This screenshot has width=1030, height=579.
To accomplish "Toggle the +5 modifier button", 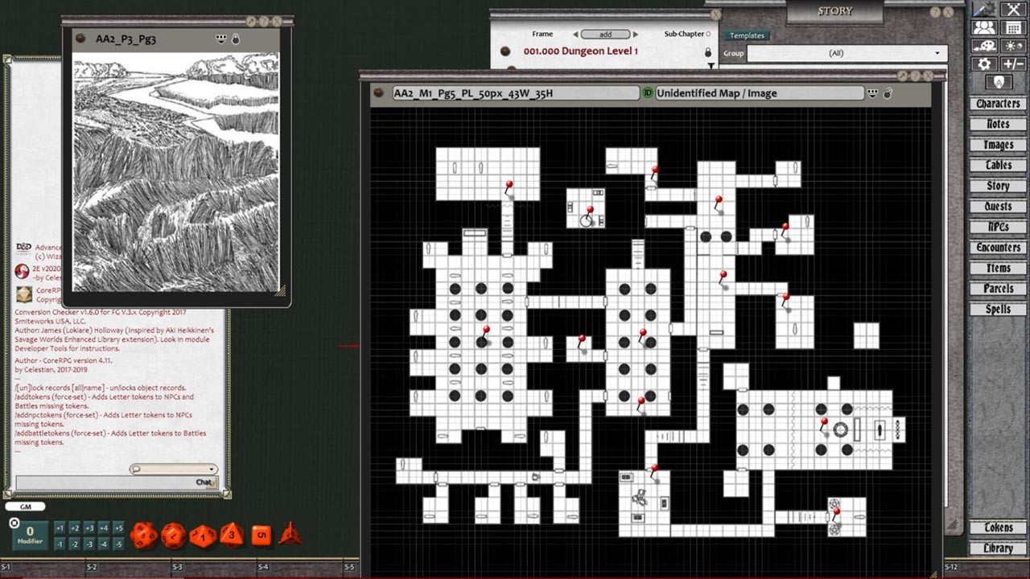I will (118, 528).
